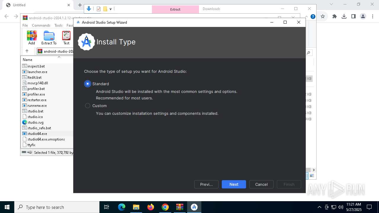Open the Explorer quick access toolbar dropdown
The width and height of the screenshot is (379, 213).
110,9
